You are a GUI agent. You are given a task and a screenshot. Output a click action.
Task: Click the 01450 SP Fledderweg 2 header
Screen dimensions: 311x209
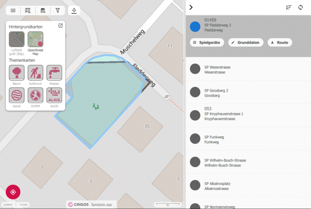click(x=217, y=25)
